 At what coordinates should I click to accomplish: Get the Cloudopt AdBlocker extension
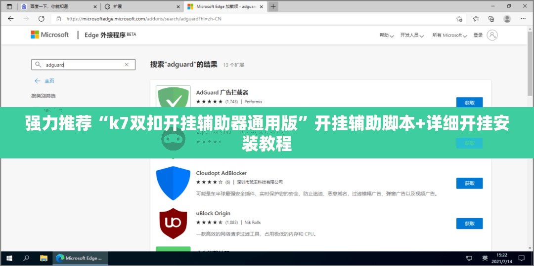pyautogui.click(x=469, y=183)
